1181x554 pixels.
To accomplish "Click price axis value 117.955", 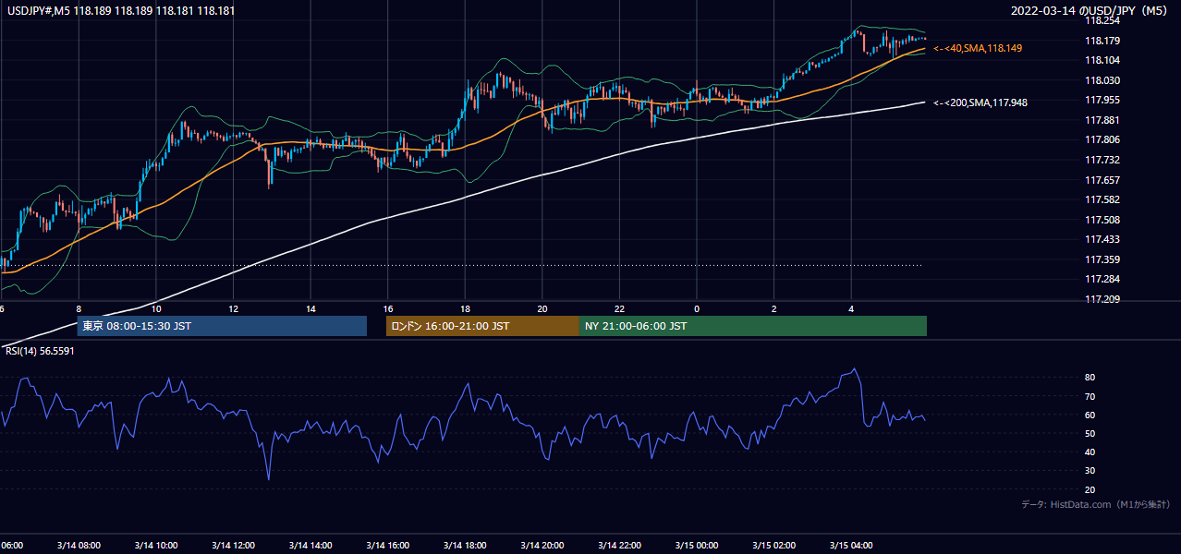I will point(1102,100).
